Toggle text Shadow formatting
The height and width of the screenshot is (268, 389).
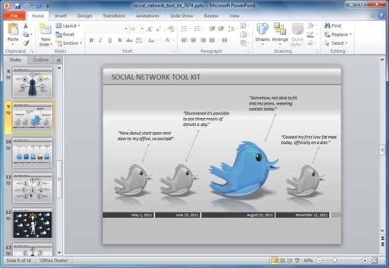click(x=119, y=40)
